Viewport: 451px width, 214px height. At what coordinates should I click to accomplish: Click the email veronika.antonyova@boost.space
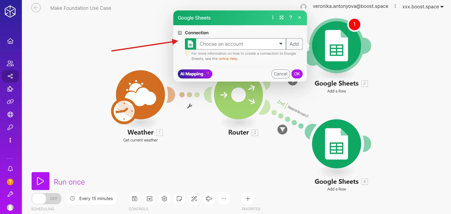coord(350,6)
